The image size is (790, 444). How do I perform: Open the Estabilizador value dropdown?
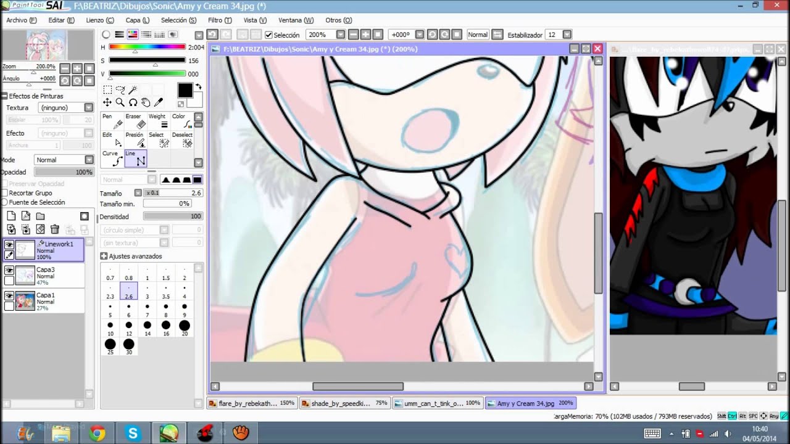coord(567,35)
